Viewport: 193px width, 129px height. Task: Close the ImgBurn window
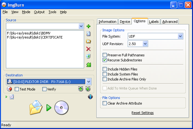point(188,5)
